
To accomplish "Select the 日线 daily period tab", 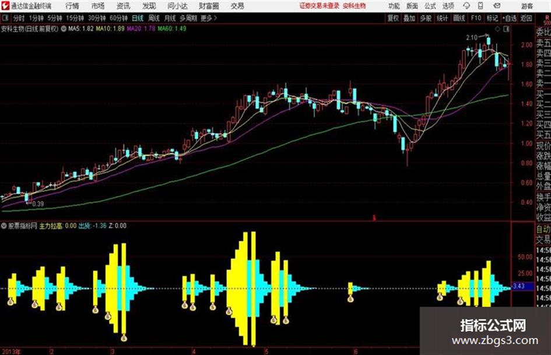I will click(138, 18).
